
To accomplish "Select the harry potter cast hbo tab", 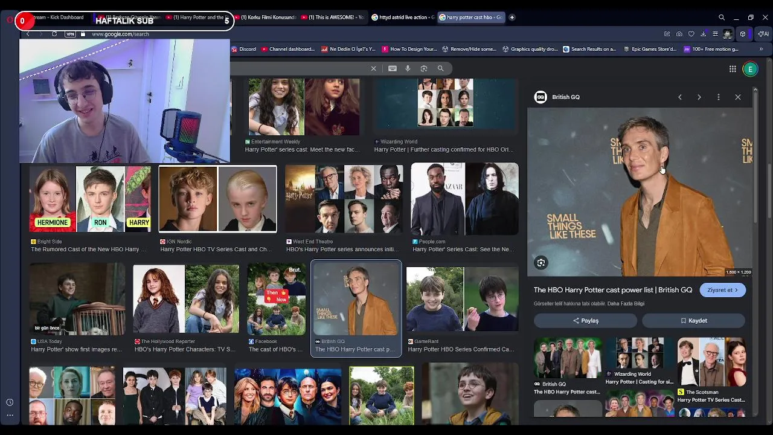I will [x=470, y=18].
